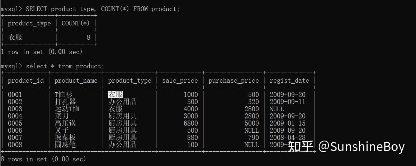The width and height of the screenshot is (416, 166).
Task: Click the product_name column header
Action: pyautogui.click(x=76, y=80)
